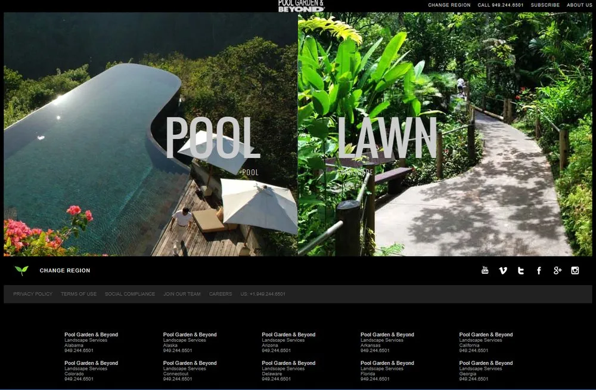Open the YouTube channel icon
The width and height of the screenshot is (596, 390).
point(485,270)
